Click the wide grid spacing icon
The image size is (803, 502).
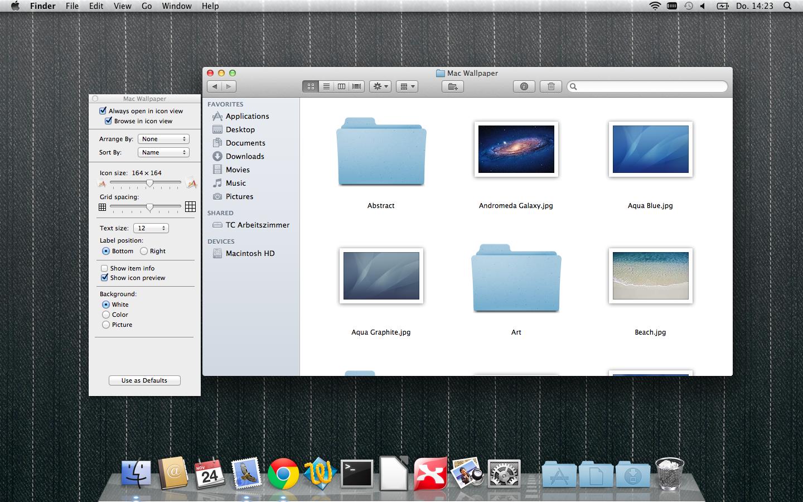click(x=190, y=207)
